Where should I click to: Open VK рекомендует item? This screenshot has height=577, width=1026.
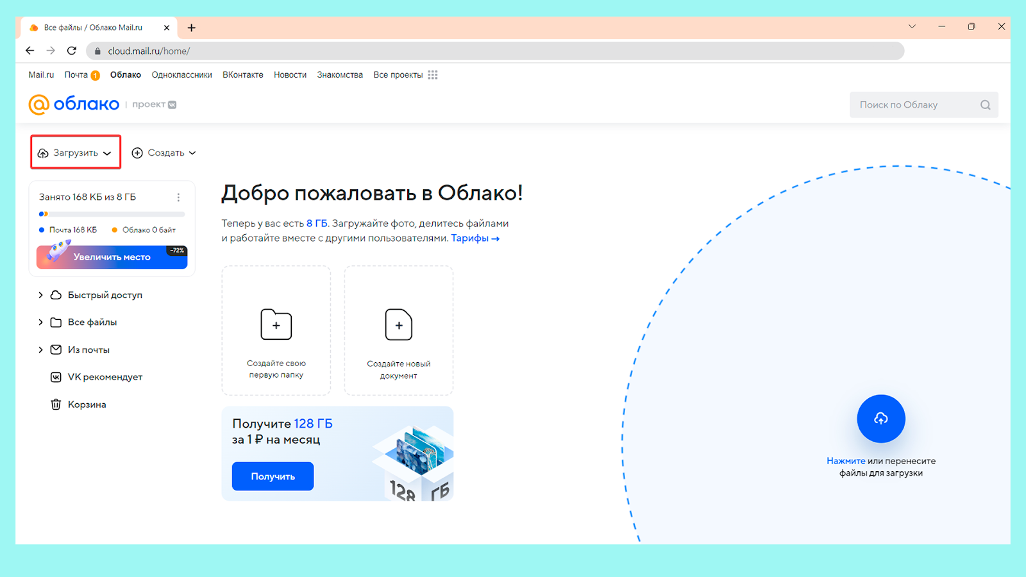point(97,377)
